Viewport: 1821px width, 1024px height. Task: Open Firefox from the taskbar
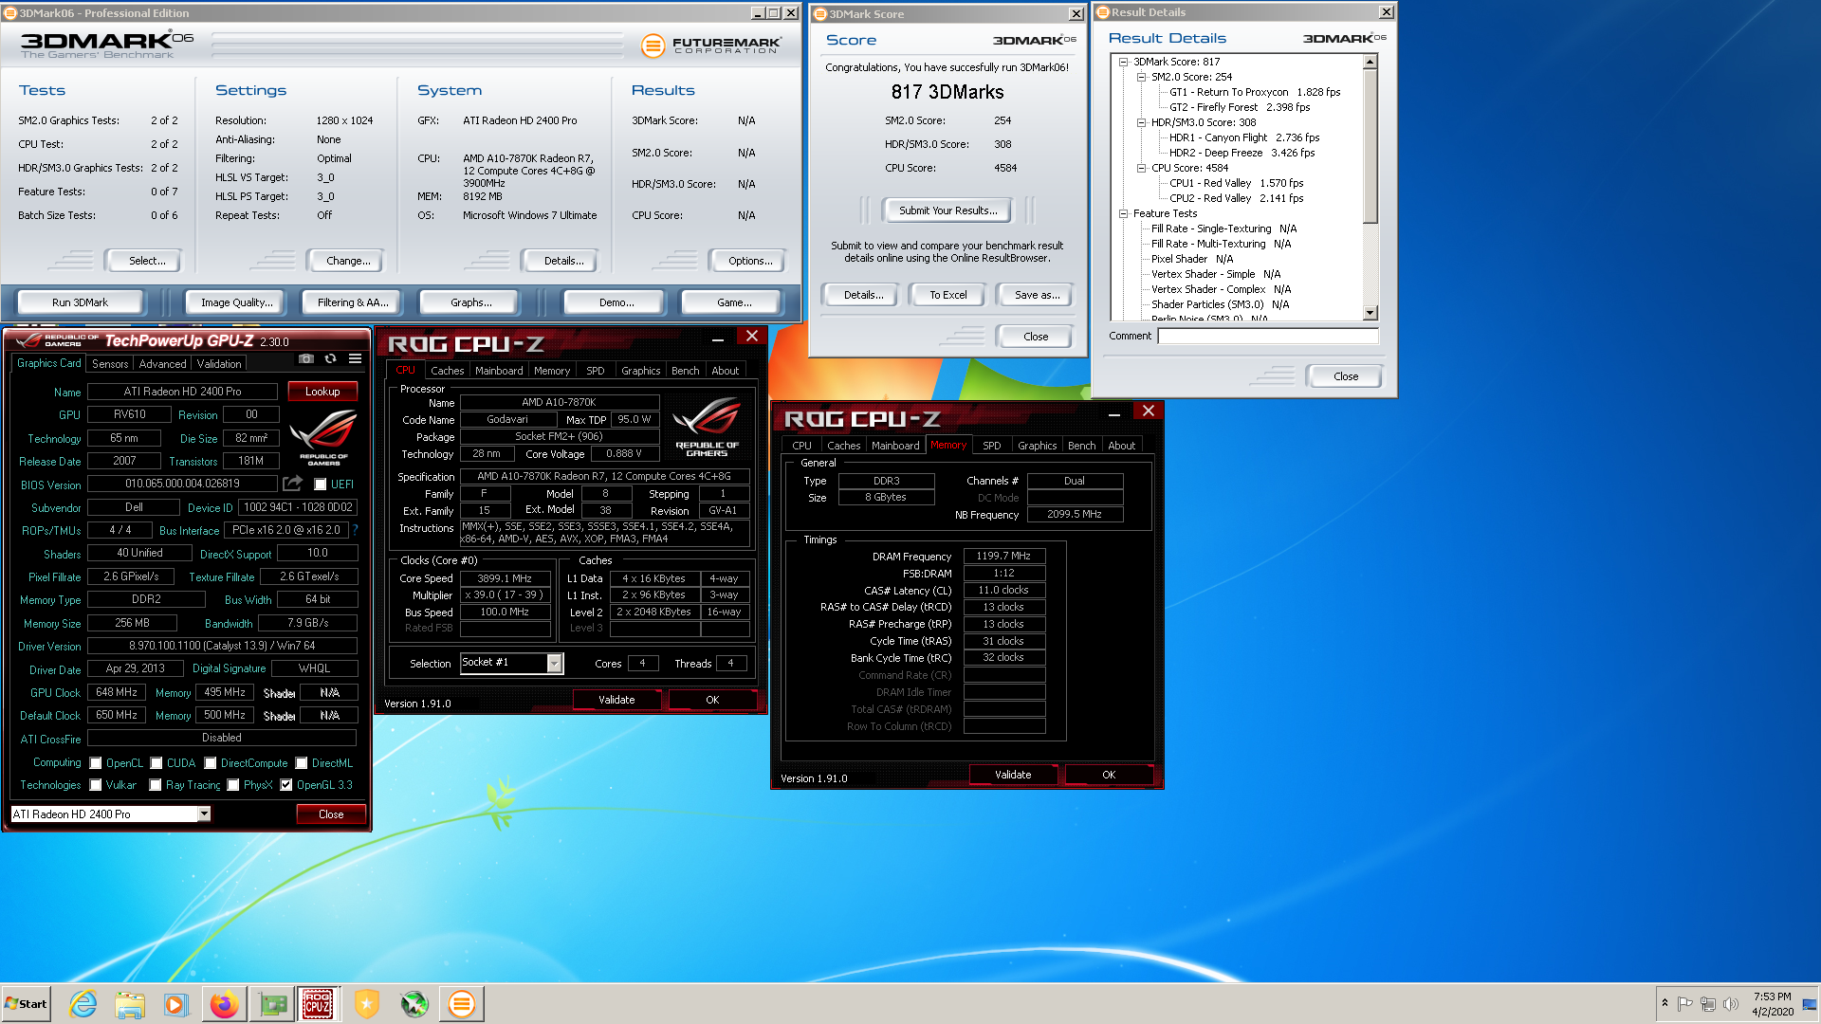tap(225, 1004)
